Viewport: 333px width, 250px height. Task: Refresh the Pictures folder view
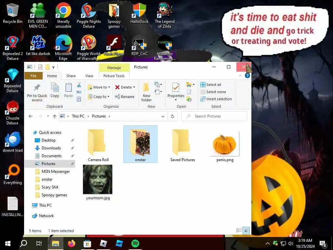[x=173, y=116]
